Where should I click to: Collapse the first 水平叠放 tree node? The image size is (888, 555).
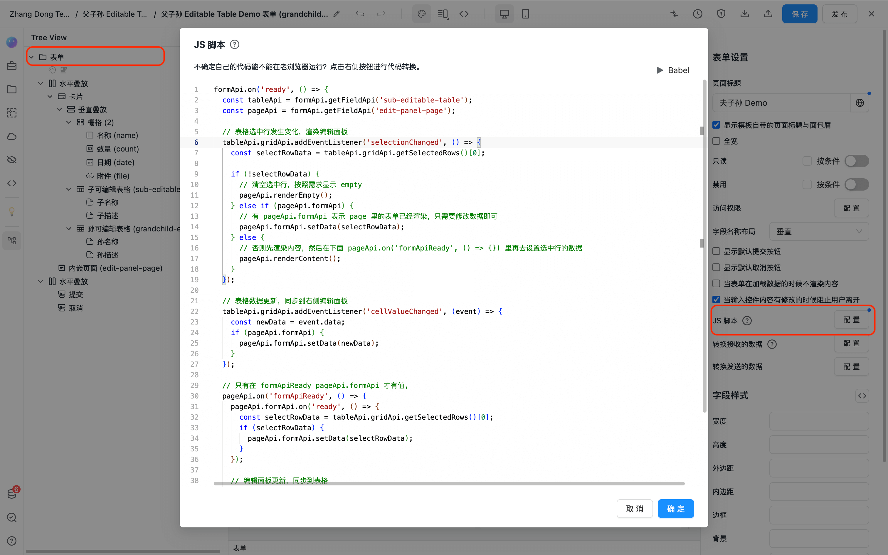pos(40,84)
